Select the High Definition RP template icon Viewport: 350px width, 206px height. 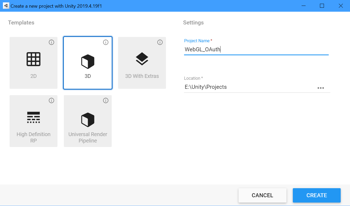[x=34, y=117]
